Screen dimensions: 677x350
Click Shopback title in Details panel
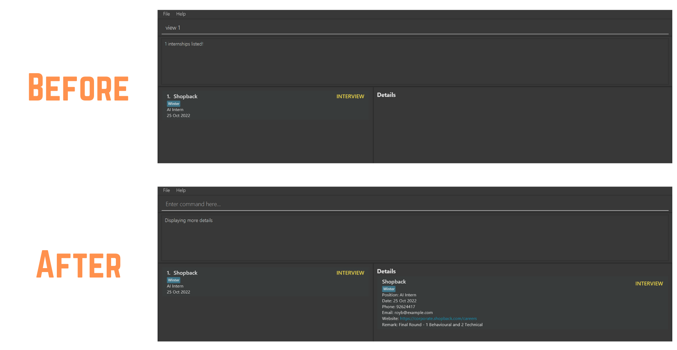click(x=394, y=282)
